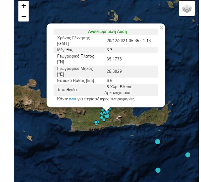The width and height of the screenshot is (201, 182).
Task: Click the magnitude value 3.3
Action: coord(109,50)
